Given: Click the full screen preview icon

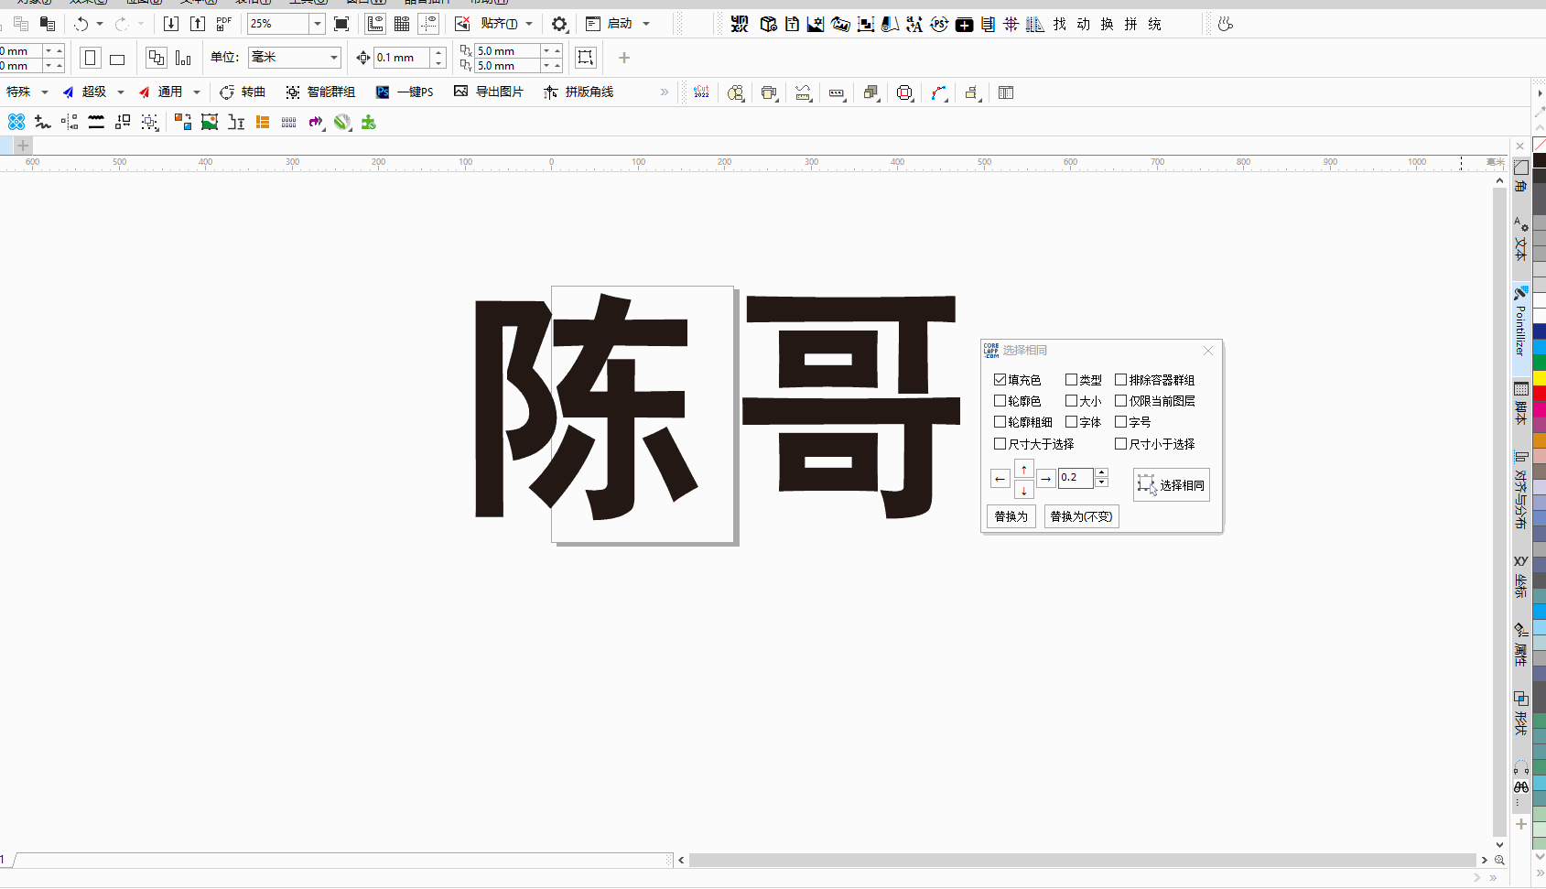Looking at the screenshot, I should click(341, 24).
